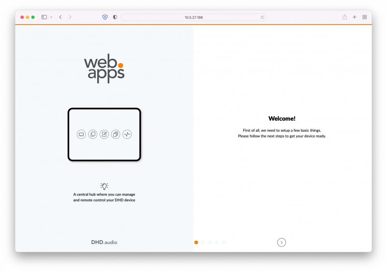Click the screen/display app icon in device preview

pyautogui.click(x=81, y=134)
